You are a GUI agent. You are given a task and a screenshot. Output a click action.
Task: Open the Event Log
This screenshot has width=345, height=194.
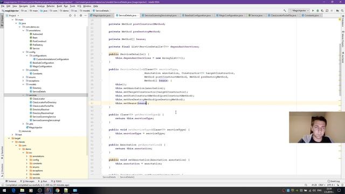coord(334,181)
